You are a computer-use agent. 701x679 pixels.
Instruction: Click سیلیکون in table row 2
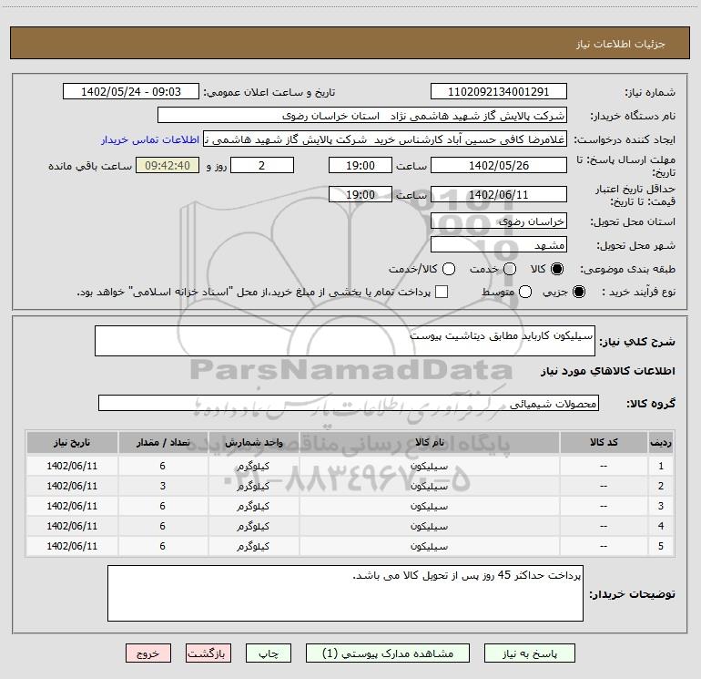tap(429, 486)
